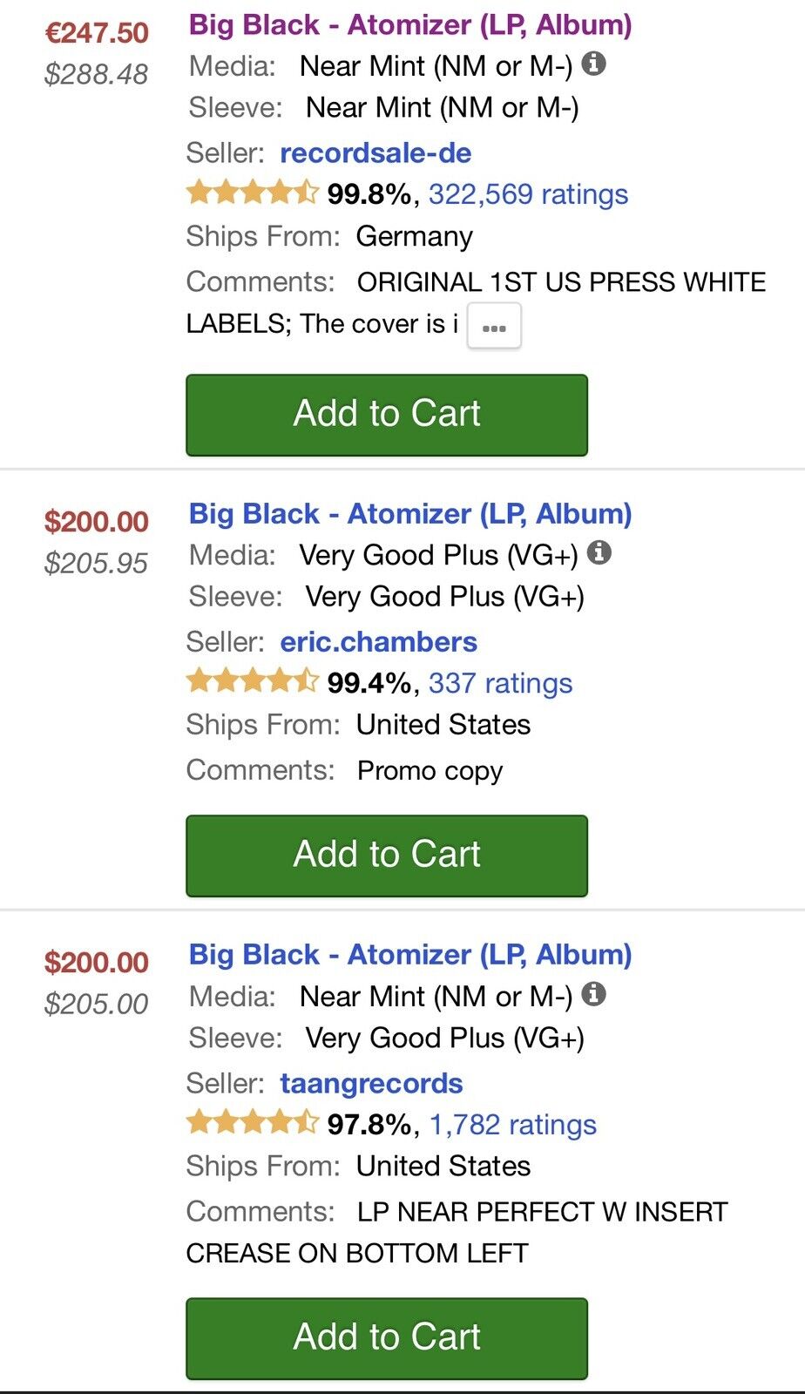
Task: Add the eric.chambers Promo copy to cart
Action: click(x=387, y=856)
